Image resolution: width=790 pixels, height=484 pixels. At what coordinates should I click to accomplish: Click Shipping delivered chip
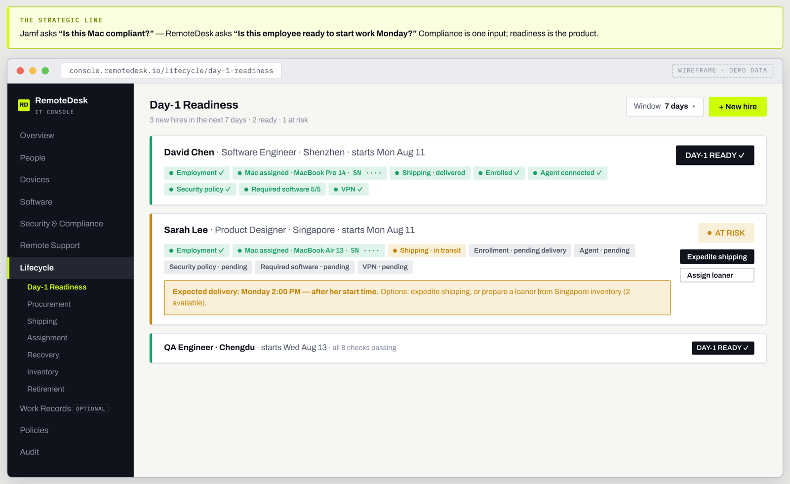coord(430,173)
